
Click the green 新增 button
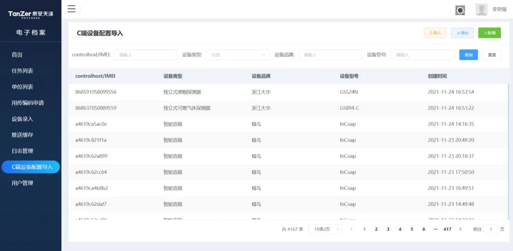pos(489,33)
